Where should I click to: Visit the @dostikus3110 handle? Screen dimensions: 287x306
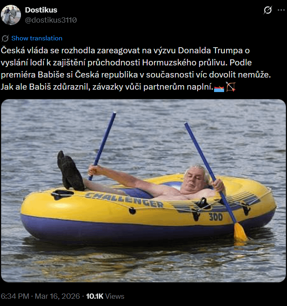(51, 20)
